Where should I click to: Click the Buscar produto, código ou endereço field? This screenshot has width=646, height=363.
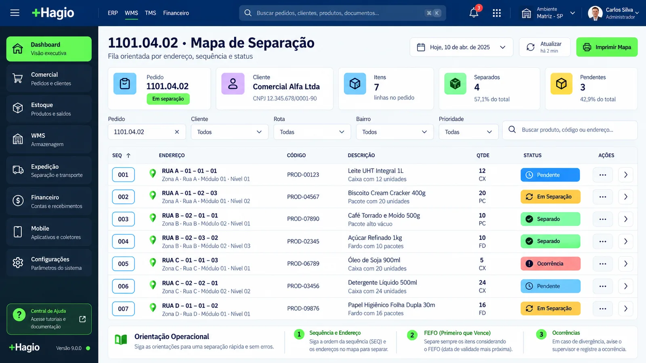click(x=570, y=130)
